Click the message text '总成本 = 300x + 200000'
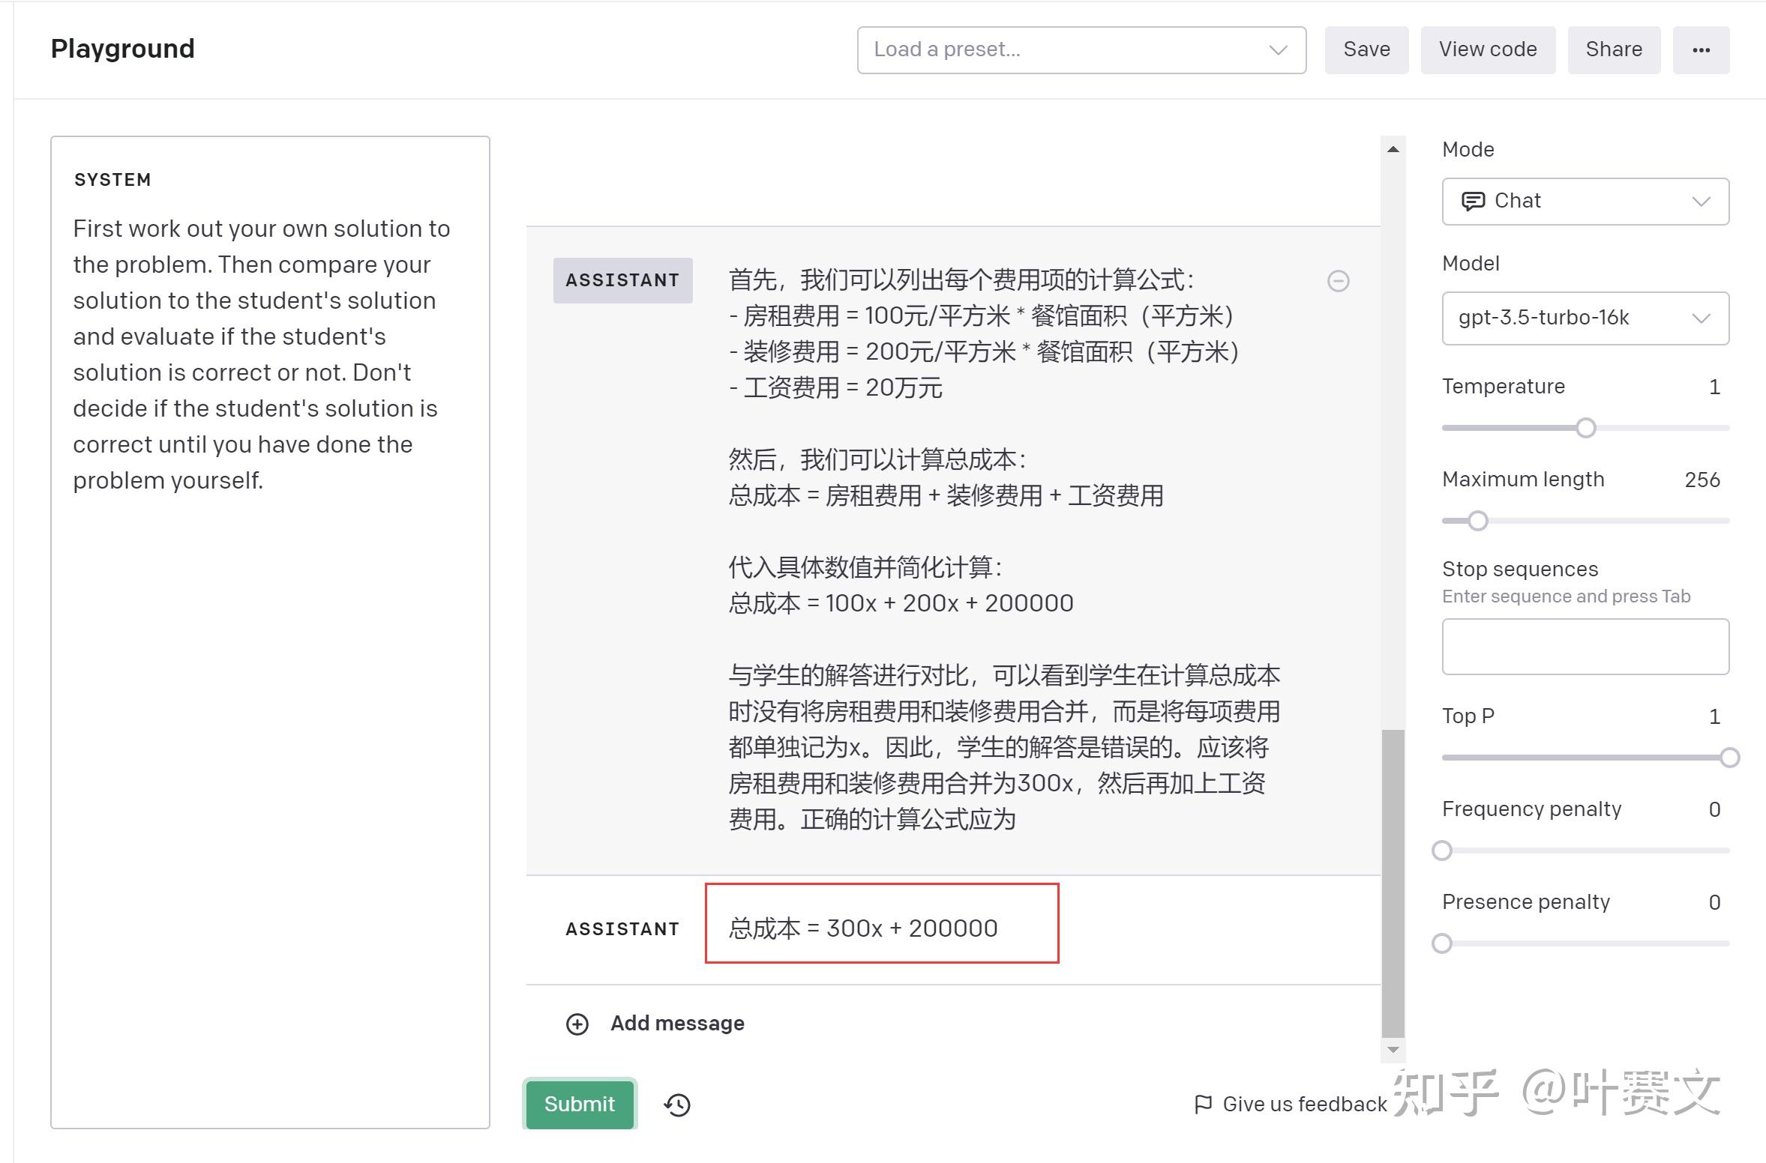This screenshot has height=1163, width=1766. [863, 928]
